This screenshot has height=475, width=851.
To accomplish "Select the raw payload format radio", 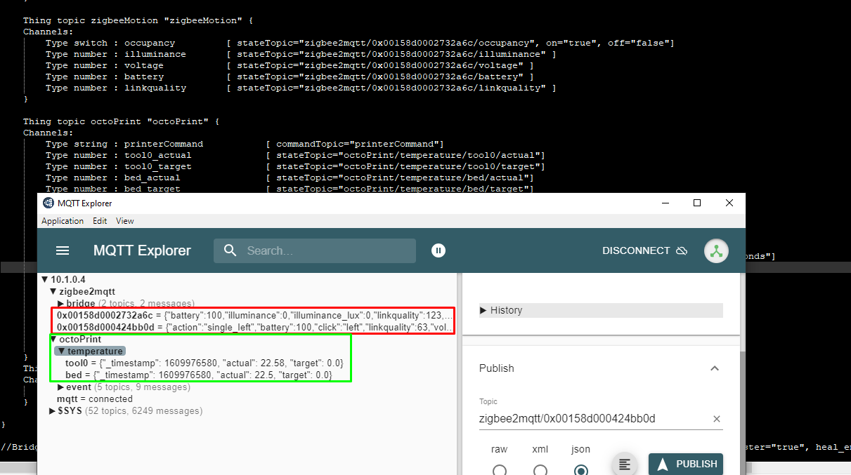I will pos(499,470).
